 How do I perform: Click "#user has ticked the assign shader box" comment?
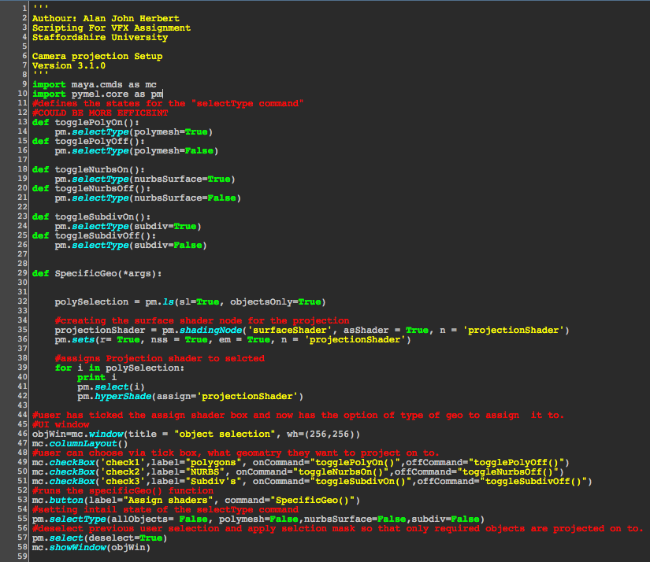[298, 415]
